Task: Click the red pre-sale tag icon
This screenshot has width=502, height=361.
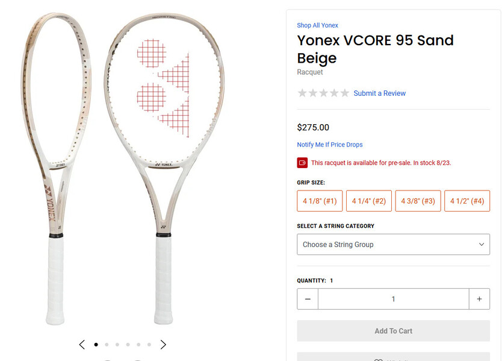Action: pyautogui.click(x=302, y=163)
